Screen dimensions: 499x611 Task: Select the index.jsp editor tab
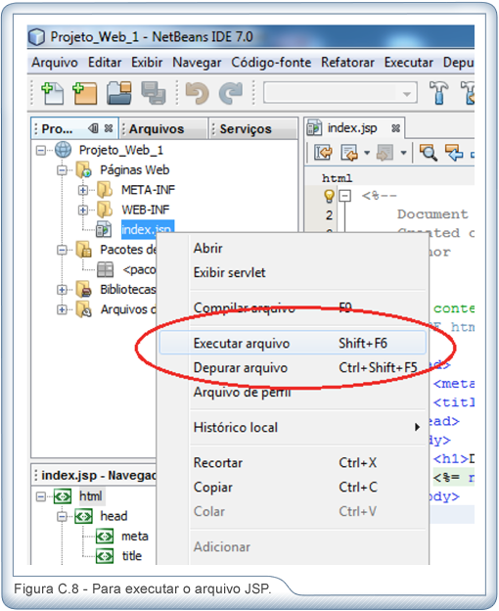(352, 128)
